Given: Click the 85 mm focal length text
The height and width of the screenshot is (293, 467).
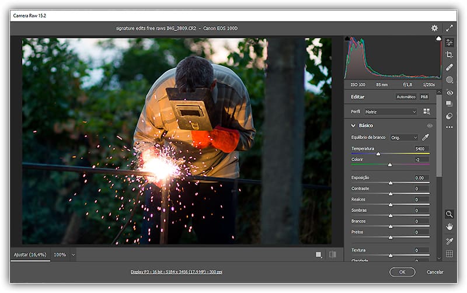Looking at the screenshot, I should click(382, 85).
